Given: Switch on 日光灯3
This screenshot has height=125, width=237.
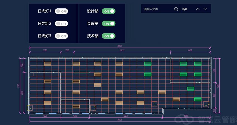Looking at the screenshot, I should 61,36.
